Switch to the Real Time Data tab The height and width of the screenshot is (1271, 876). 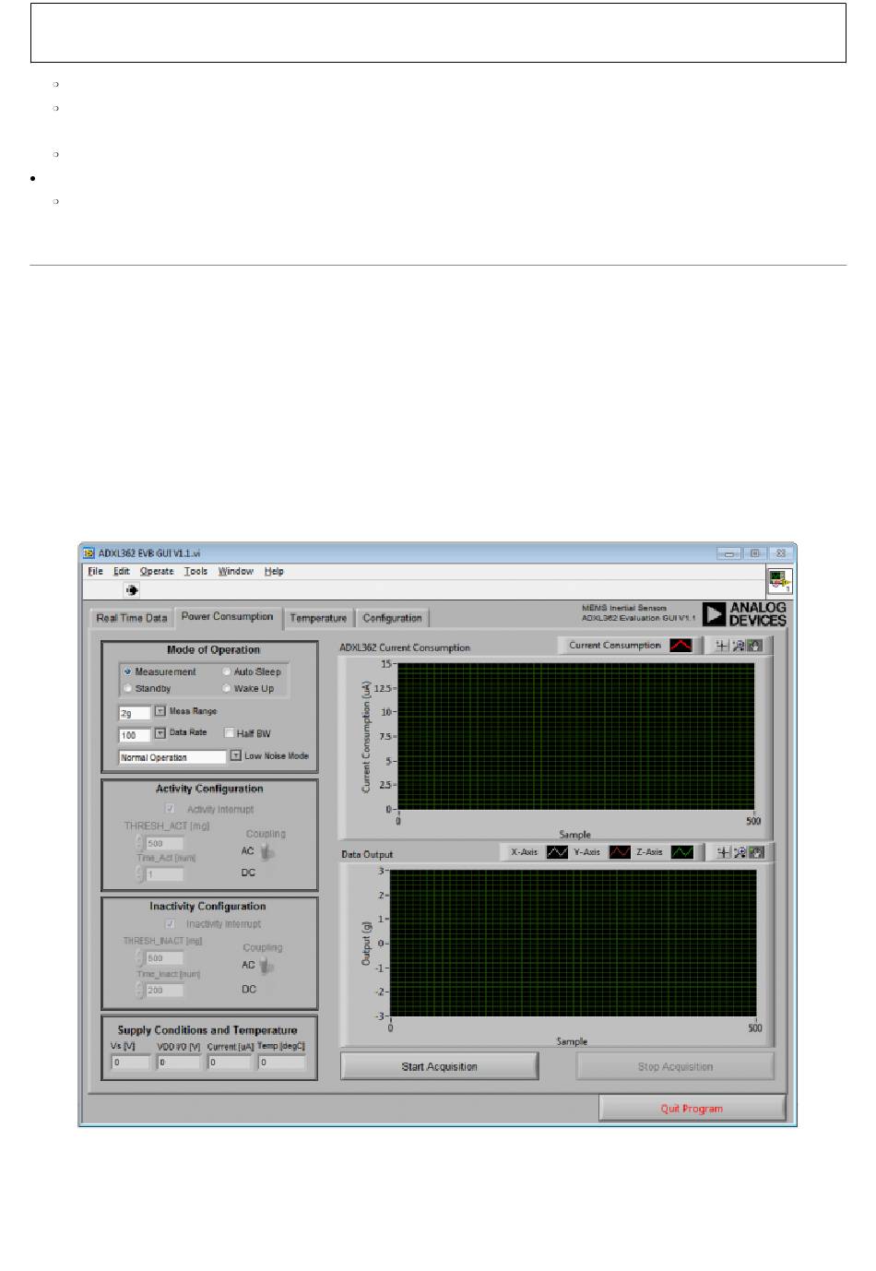coord(132,618)
